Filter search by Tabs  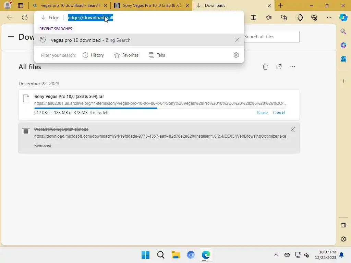tap(157, 55)
